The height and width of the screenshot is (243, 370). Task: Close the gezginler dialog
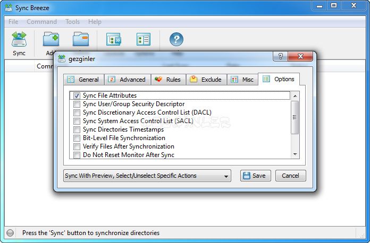300,57
